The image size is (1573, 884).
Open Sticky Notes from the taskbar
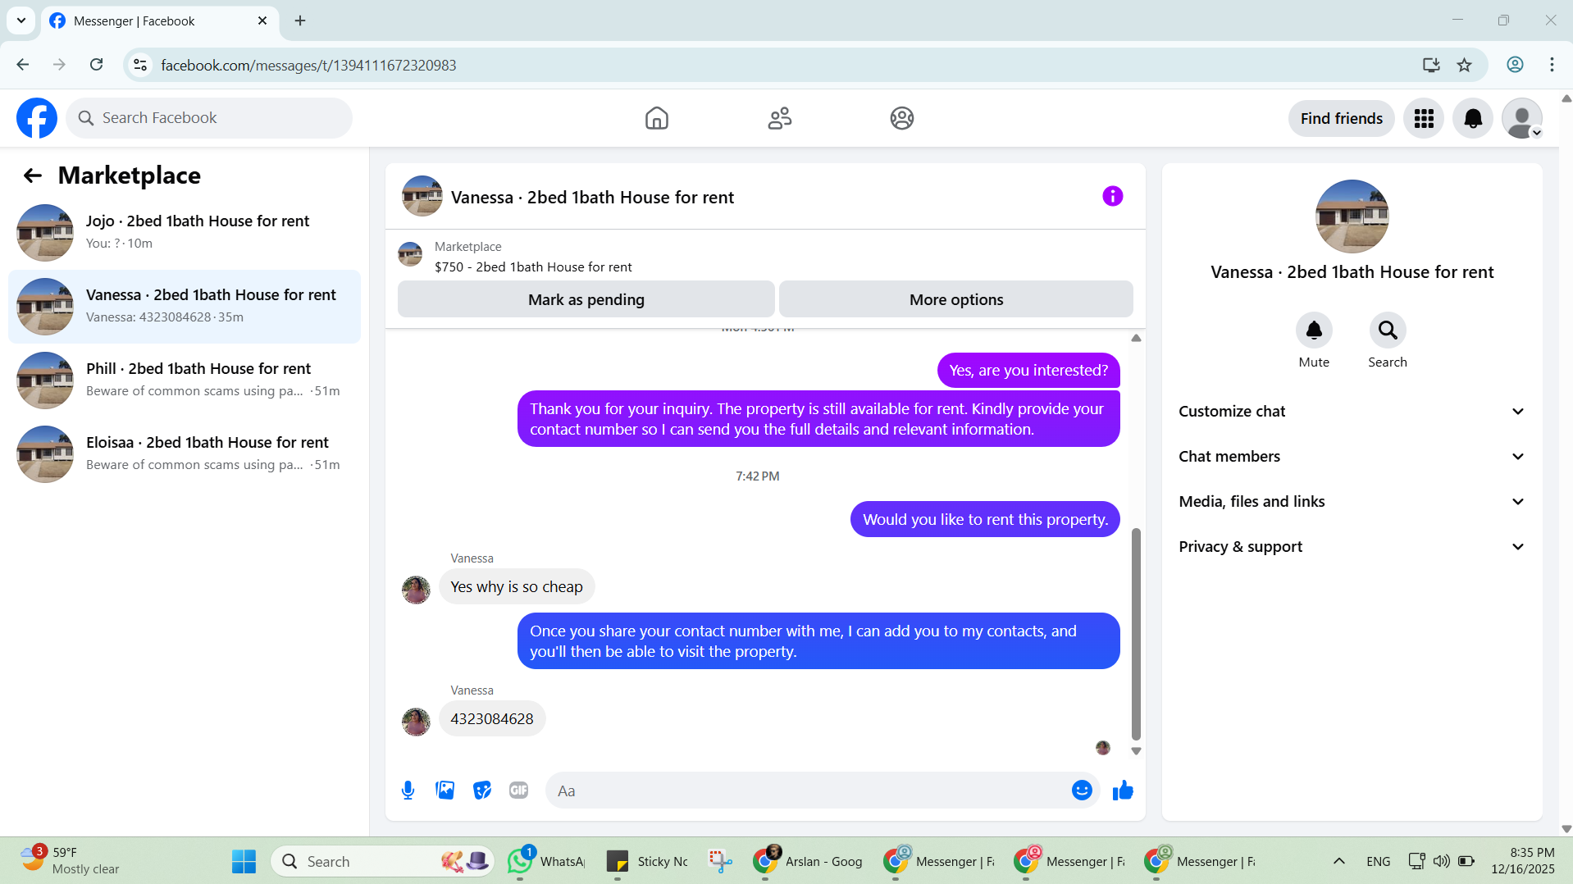tap(647, 861)
